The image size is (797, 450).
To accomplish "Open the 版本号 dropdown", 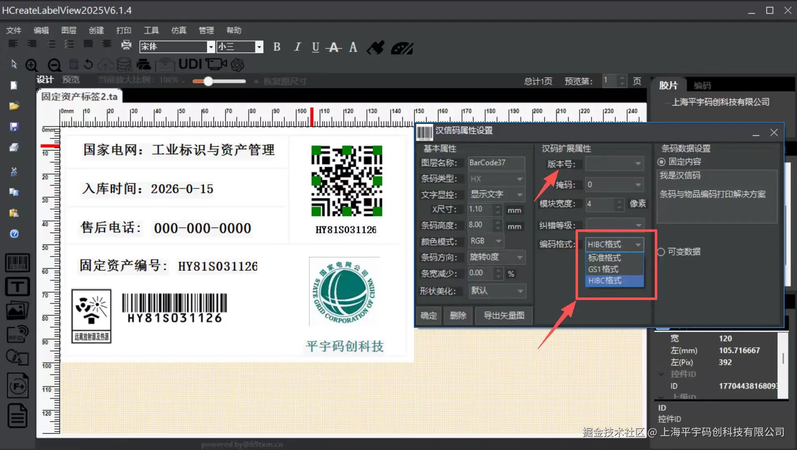I will tap(614, 163).
